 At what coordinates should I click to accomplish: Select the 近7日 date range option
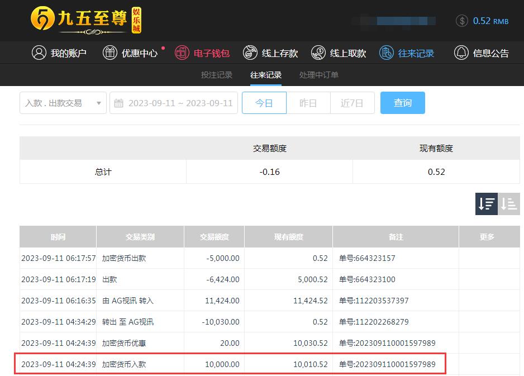(x=352, y=103)
